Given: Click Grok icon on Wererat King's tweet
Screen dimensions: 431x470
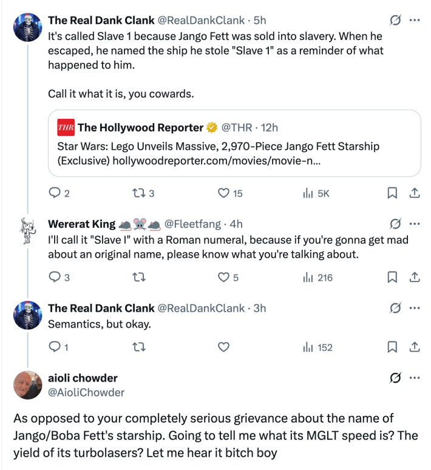Looking at the screenshot, I should (395, 224).
